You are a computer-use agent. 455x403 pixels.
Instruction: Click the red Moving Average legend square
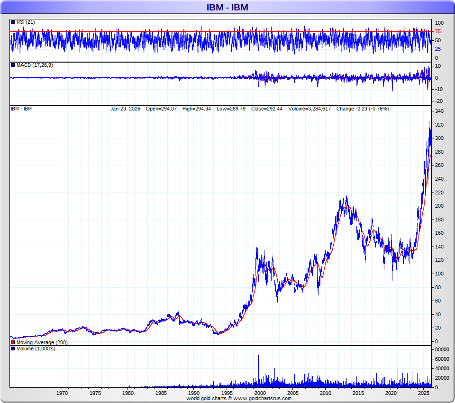13,342
